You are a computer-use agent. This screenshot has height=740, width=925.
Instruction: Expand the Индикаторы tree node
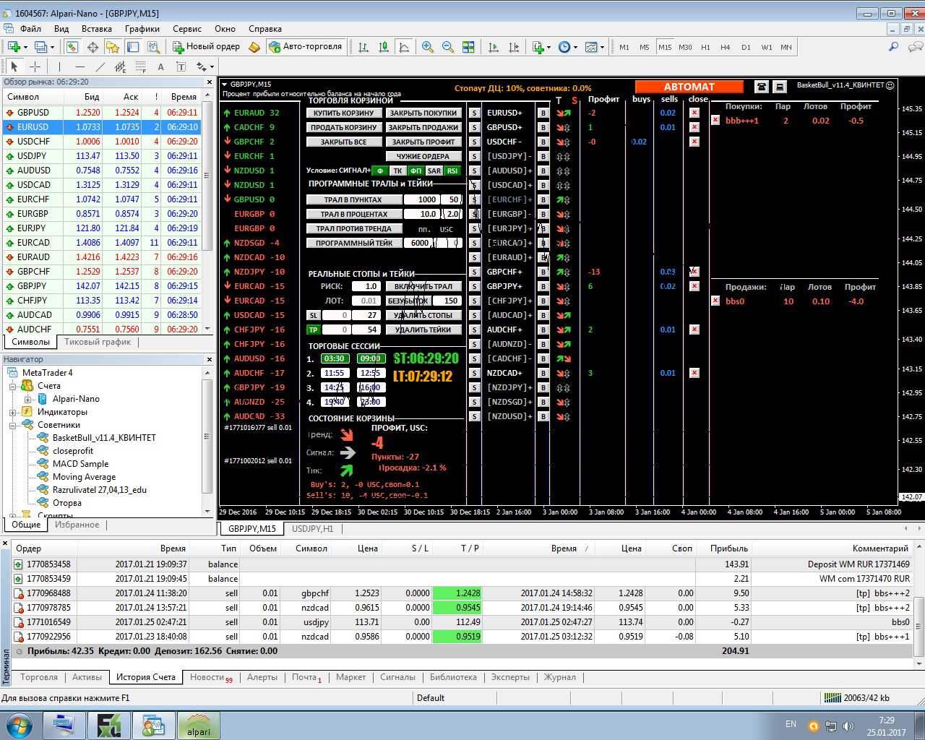point(13,412)
